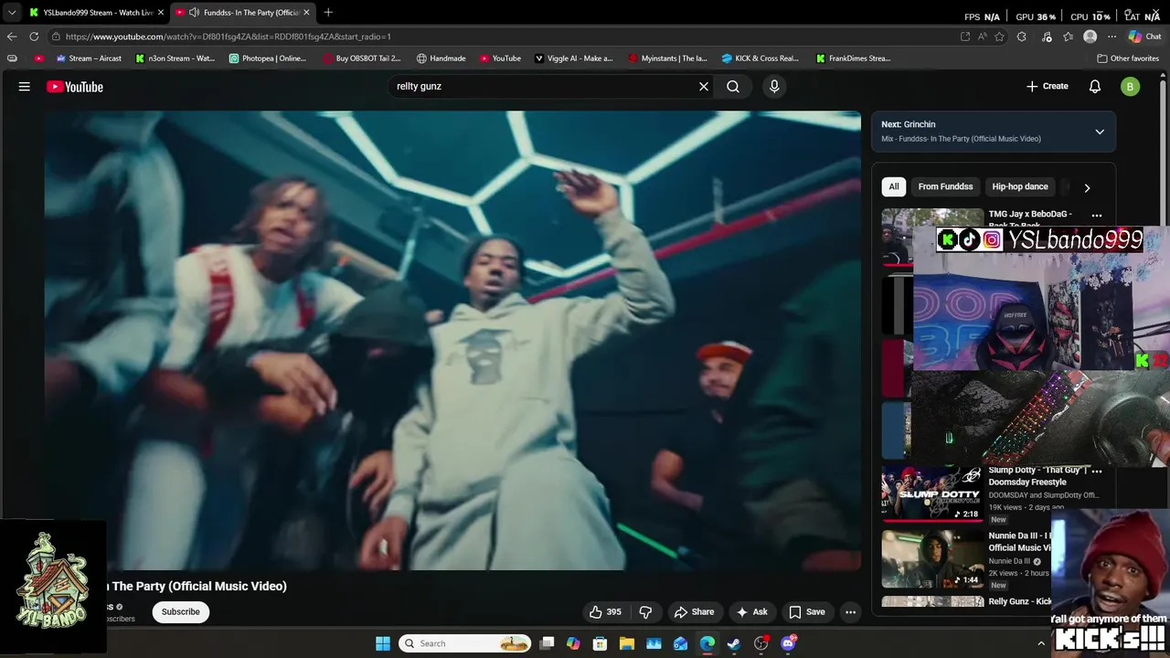Open a new browser tab

328,13
